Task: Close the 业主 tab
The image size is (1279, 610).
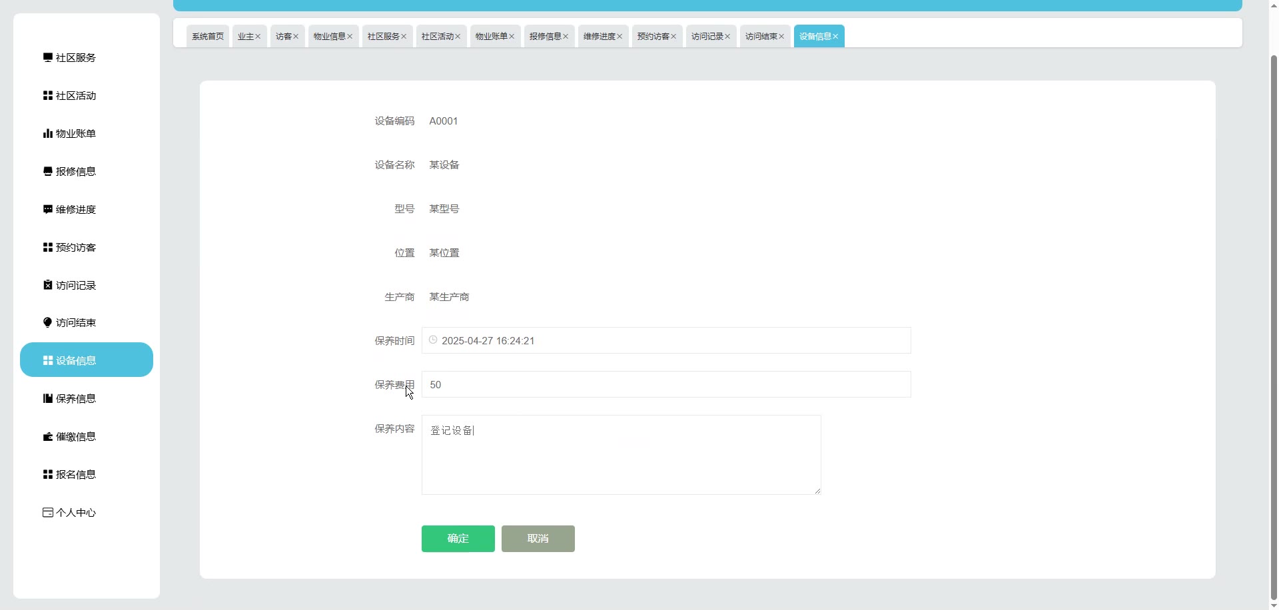Action: [x=258, y=37]
